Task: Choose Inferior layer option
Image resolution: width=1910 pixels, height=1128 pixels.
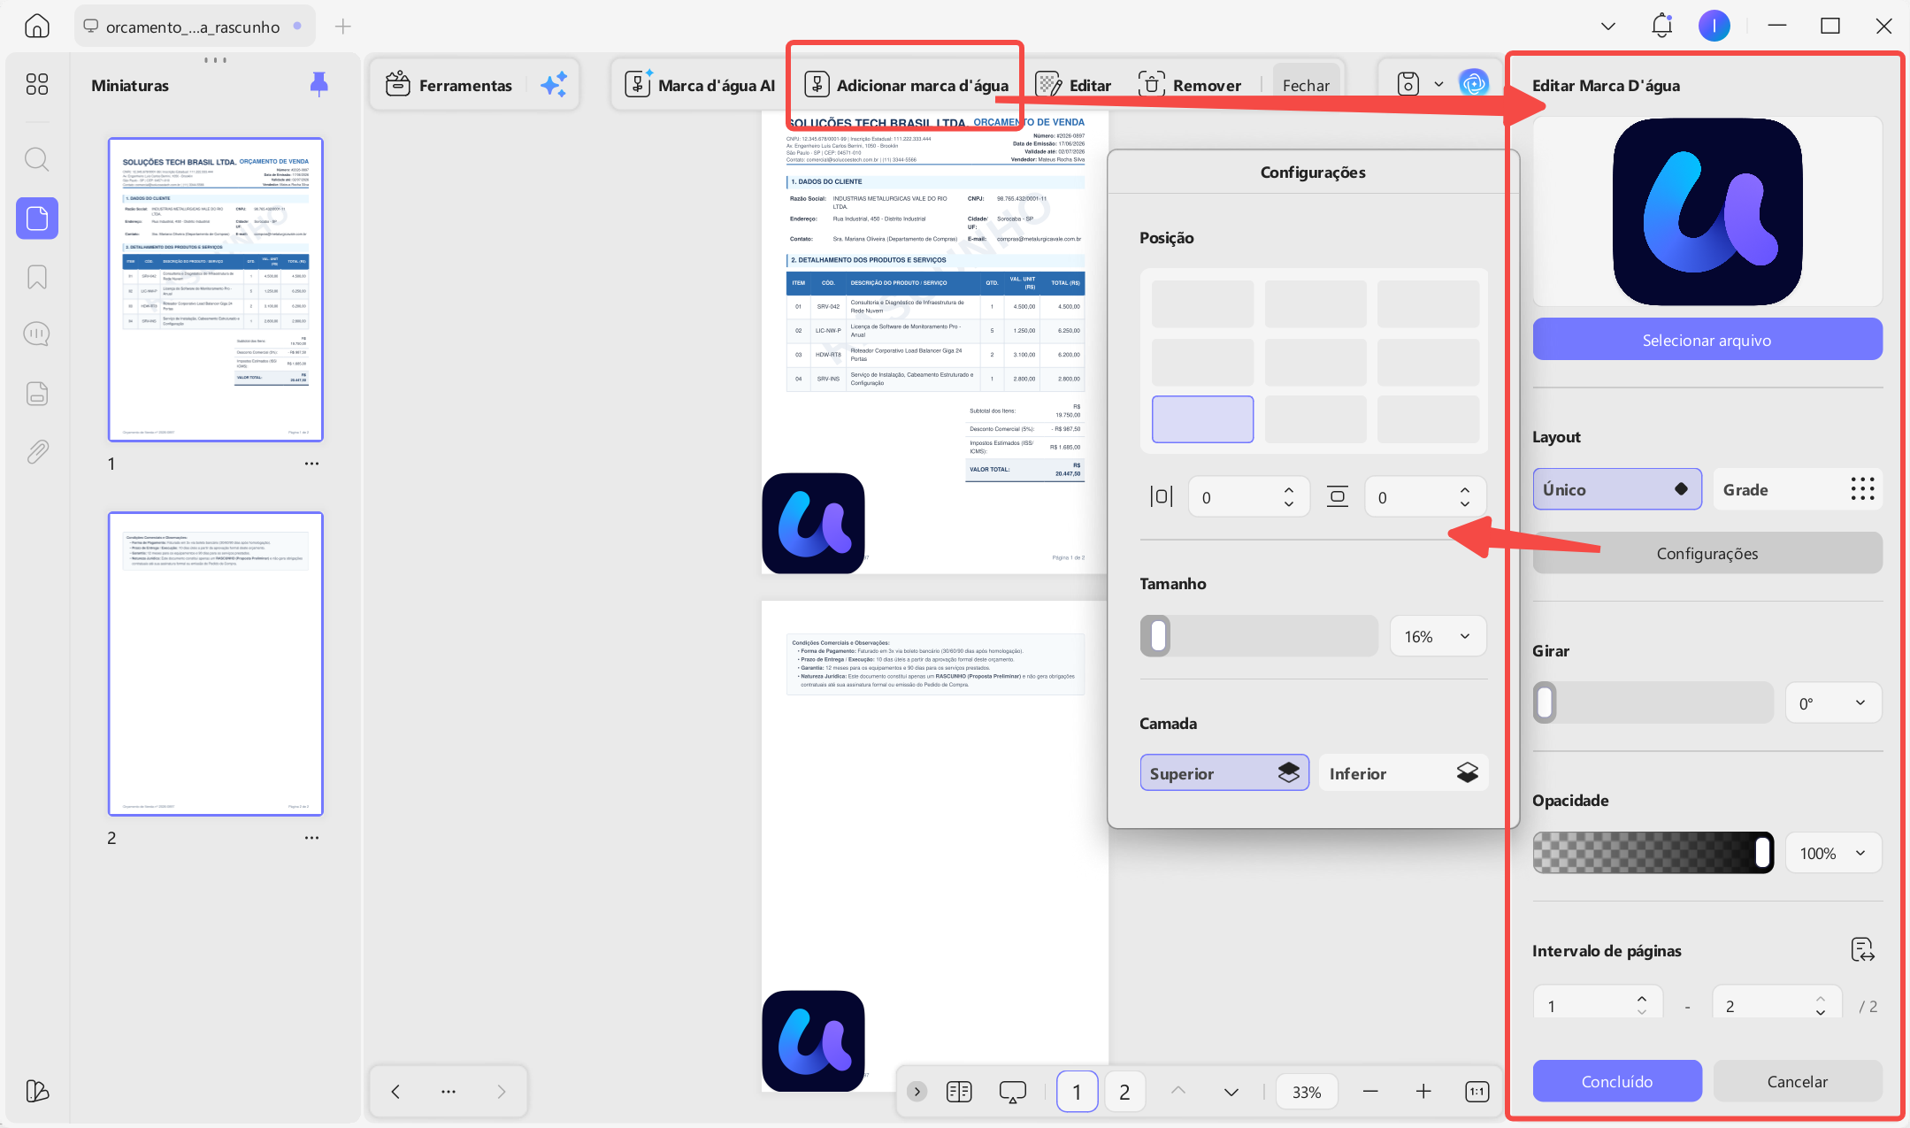Action: click(x=1403, y=773)
